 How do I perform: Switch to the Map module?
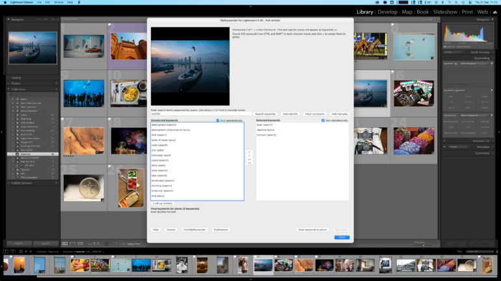407,12
